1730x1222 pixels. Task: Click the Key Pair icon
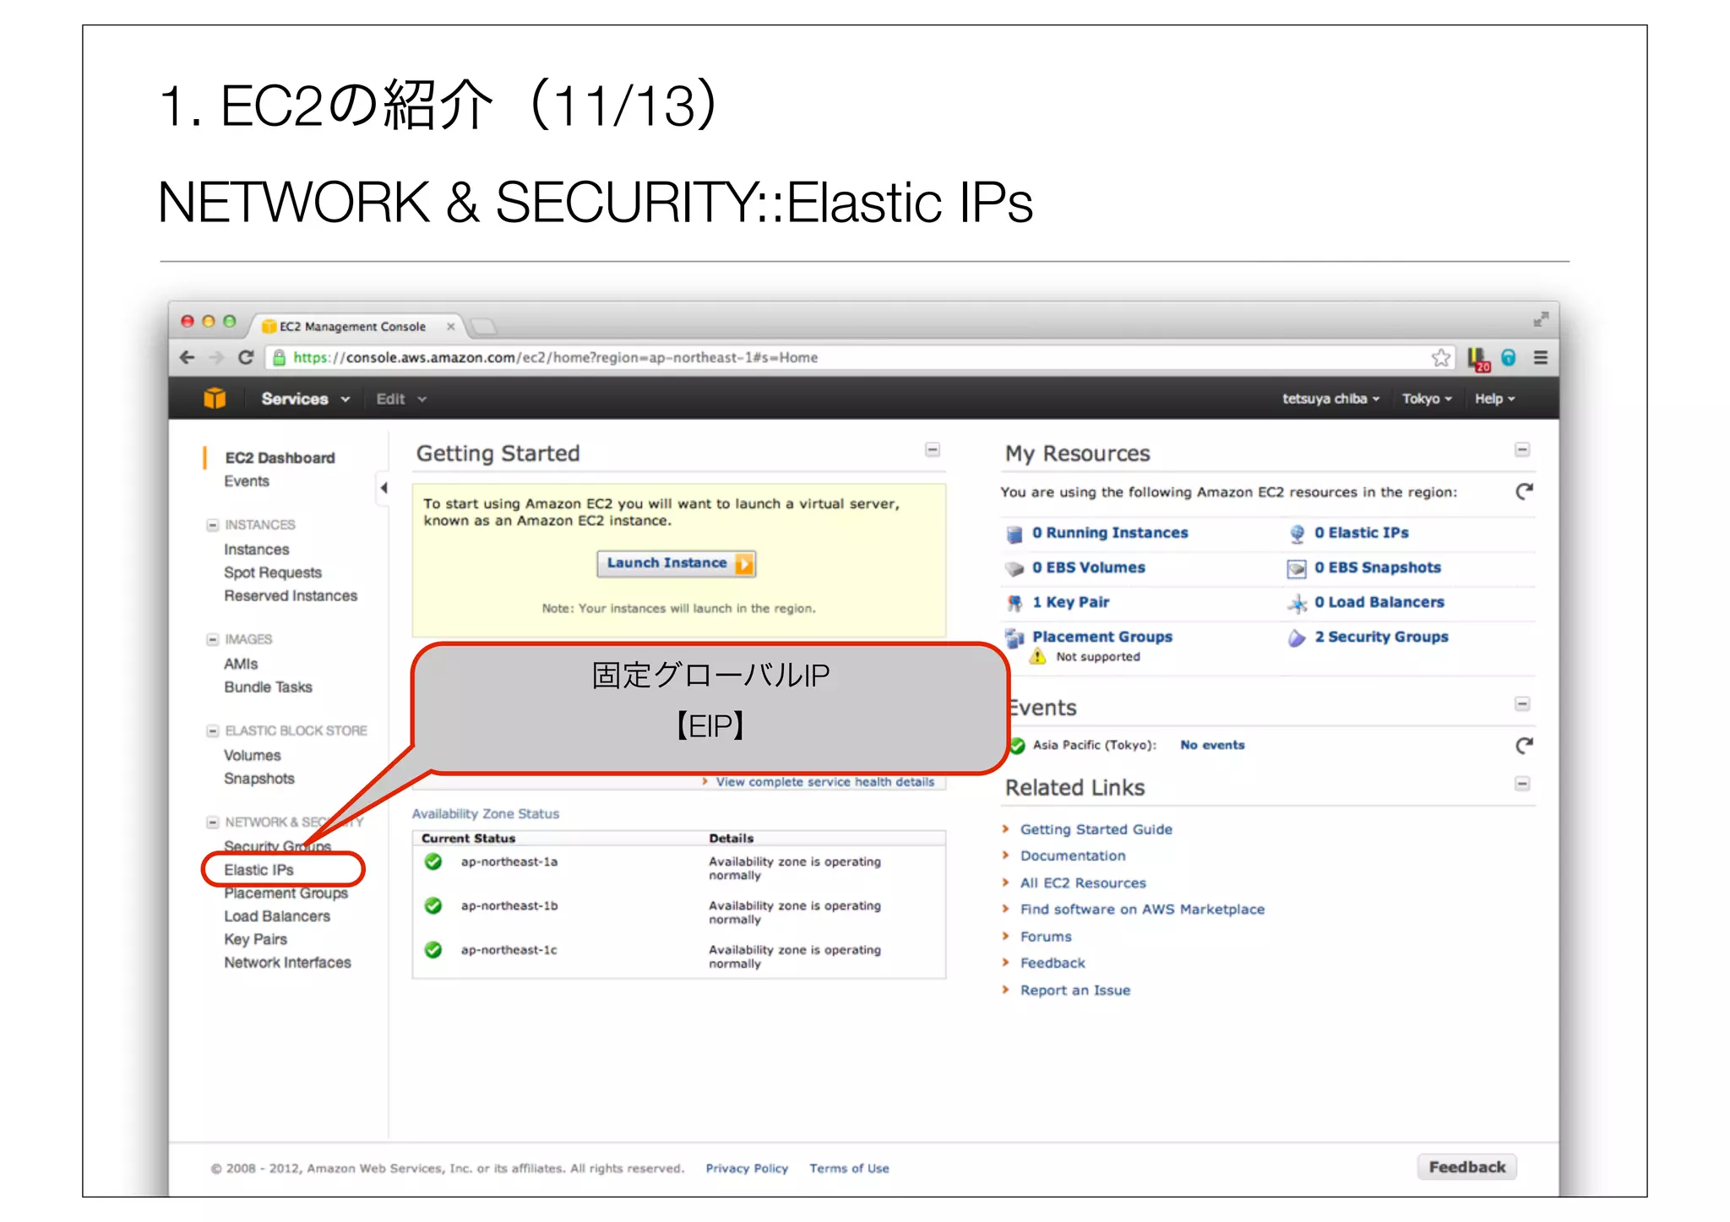coord(1015,603)
